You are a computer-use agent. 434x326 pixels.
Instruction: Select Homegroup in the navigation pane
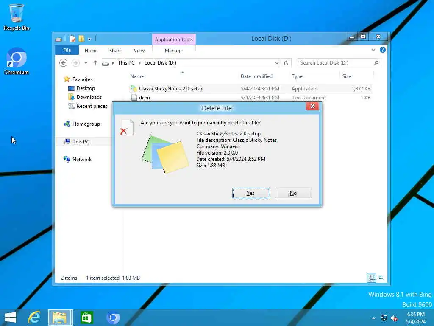(x=82, y=124)
